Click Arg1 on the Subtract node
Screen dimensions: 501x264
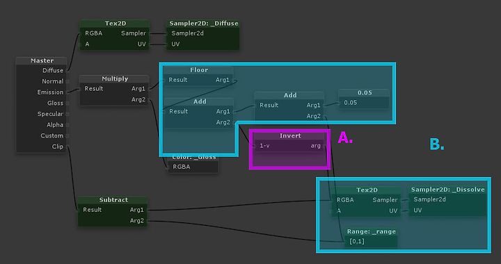coord(137,210)
